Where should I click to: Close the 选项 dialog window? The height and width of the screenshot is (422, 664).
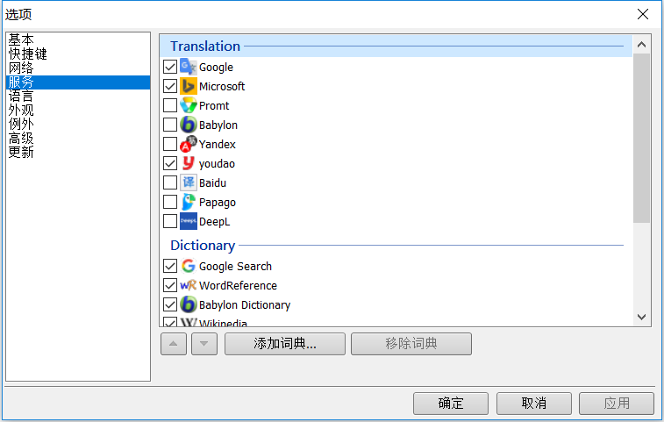[643, 14]
